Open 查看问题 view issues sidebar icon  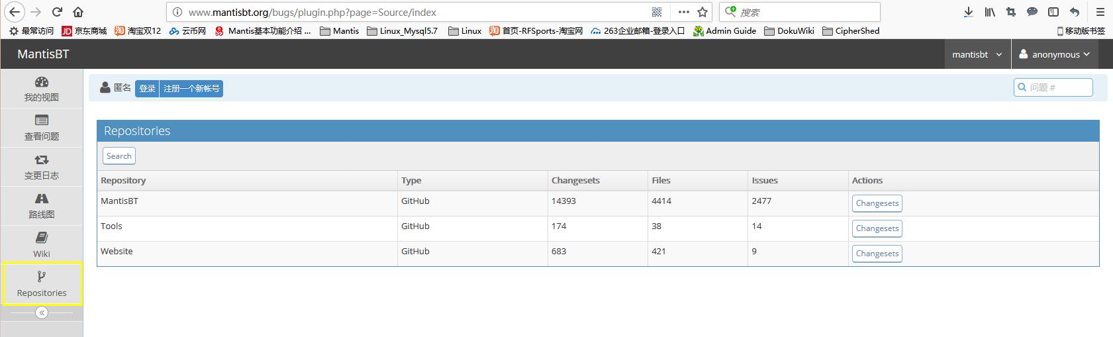(42, 120)
